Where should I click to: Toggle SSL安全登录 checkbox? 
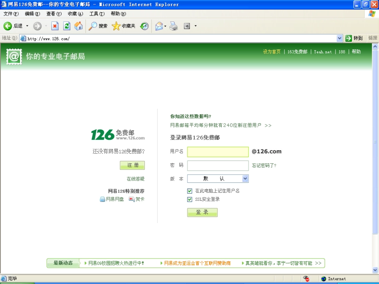click(x=190, y=200)
